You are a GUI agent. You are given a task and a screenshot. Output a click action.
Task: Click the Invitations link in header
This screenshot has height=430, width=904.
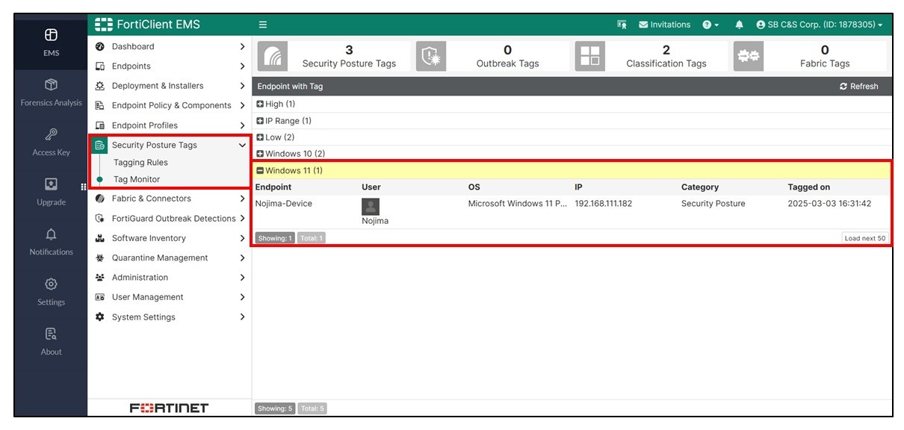click(664, 25)
